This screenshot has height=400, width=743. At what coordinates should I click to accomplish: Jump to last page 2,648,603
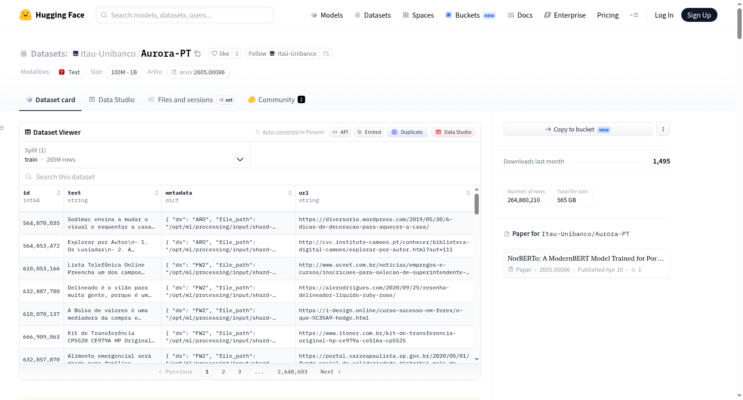pos(293,372)
